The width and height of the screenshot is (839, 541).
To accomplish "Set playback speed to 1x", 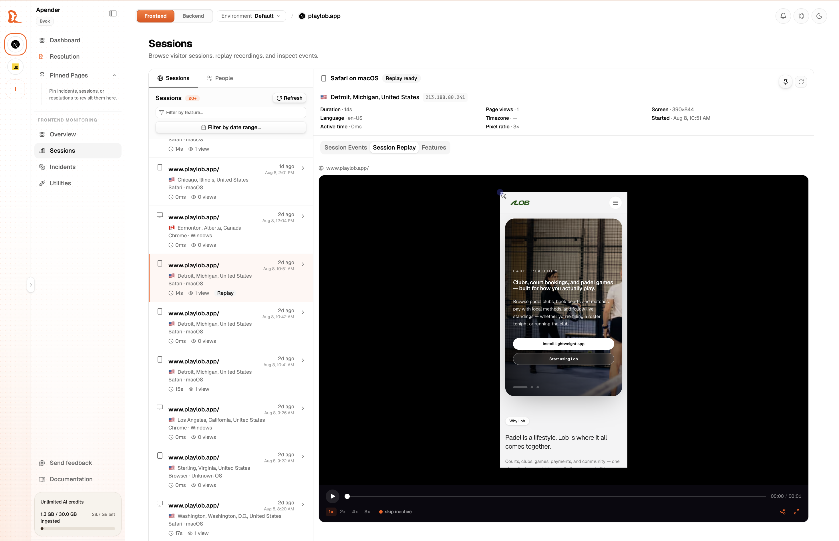I will tap(331, 512).
